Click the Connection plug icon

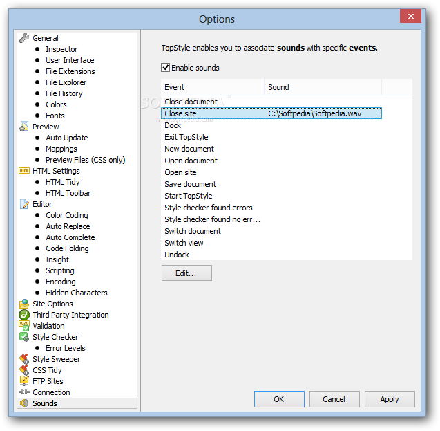[24, 392]
